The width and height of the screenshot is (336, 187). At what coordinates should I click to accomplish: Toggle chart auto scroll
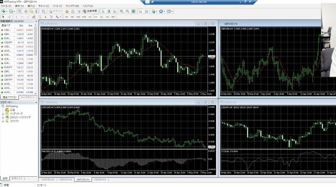[x=141, y=11]
